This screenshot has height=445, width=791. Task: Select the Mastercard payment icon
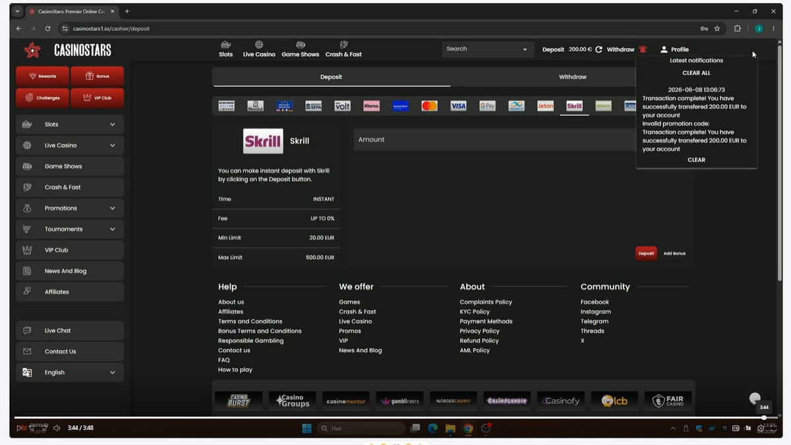[x=429, y=105]
